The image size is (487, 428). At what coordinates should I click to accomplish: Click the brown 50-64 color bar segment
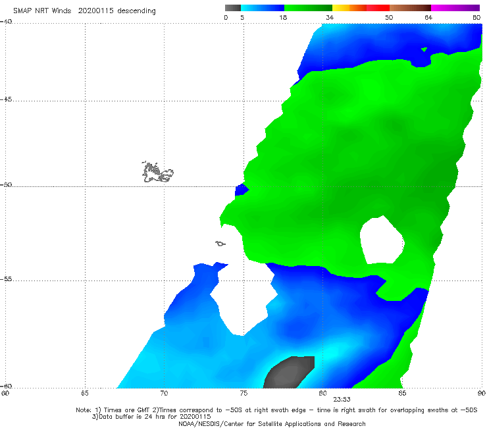[x=410, y=8]
